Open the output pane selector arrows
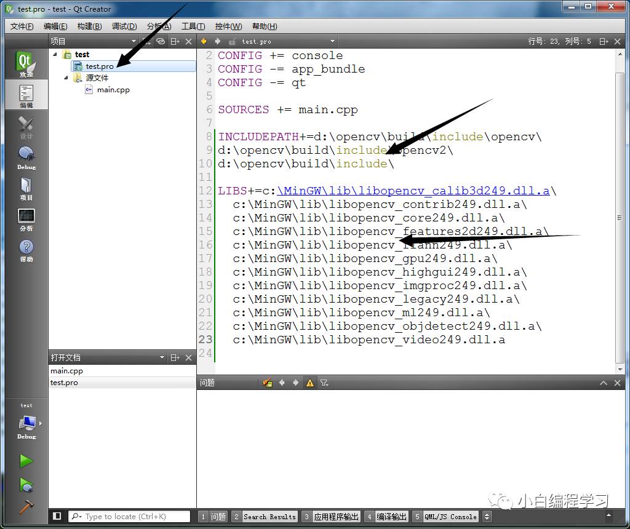 (x=487, y=517)
